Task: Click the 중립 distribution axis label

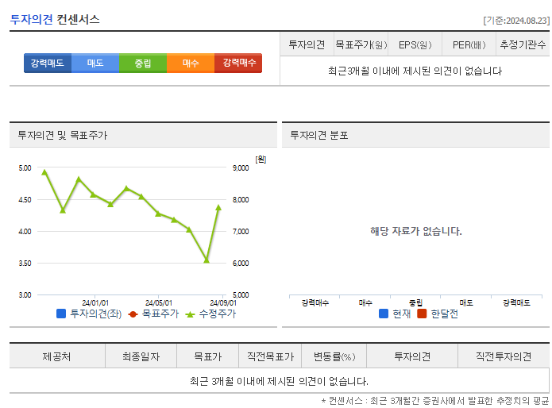Action: (x=415, y=302)
